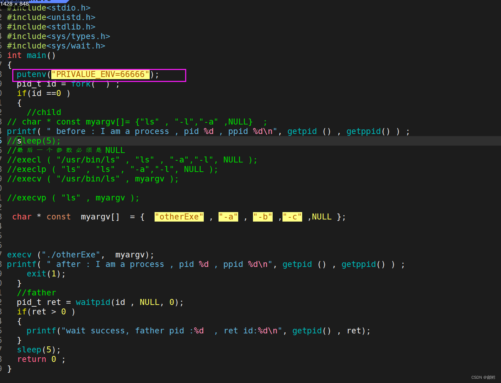
Task: Click the char * const myargv[] declaration
Action: click(179, 217)
